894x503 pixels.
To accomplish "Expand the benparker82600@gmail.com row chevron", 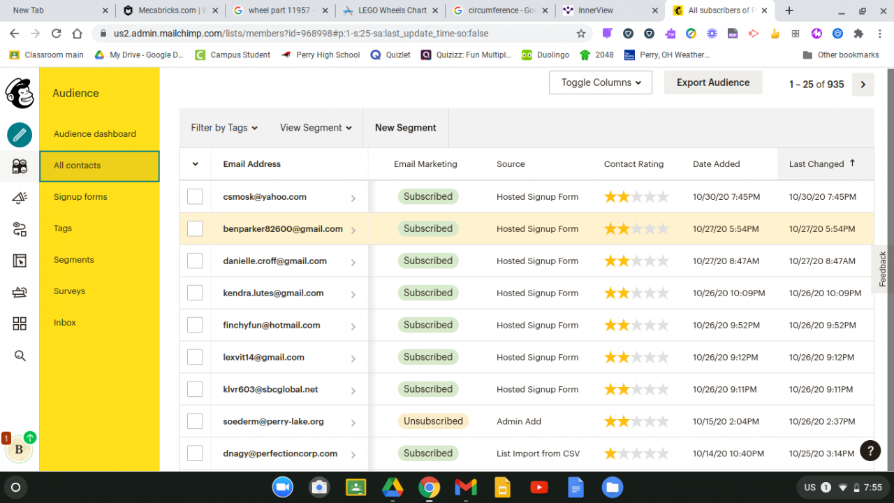I will tap(353, 231).
